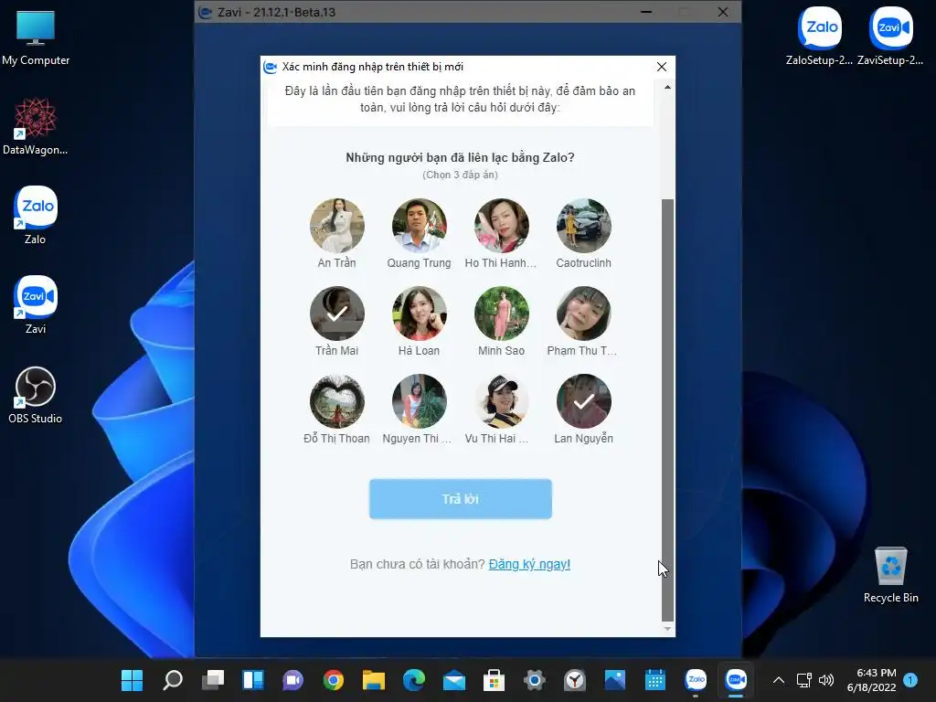Image resolution: width=936 pixels, height=702 pixels.
Task: Click the Zavi logo in dialog title
Action: pyautogui.click(x=271, y=67)
